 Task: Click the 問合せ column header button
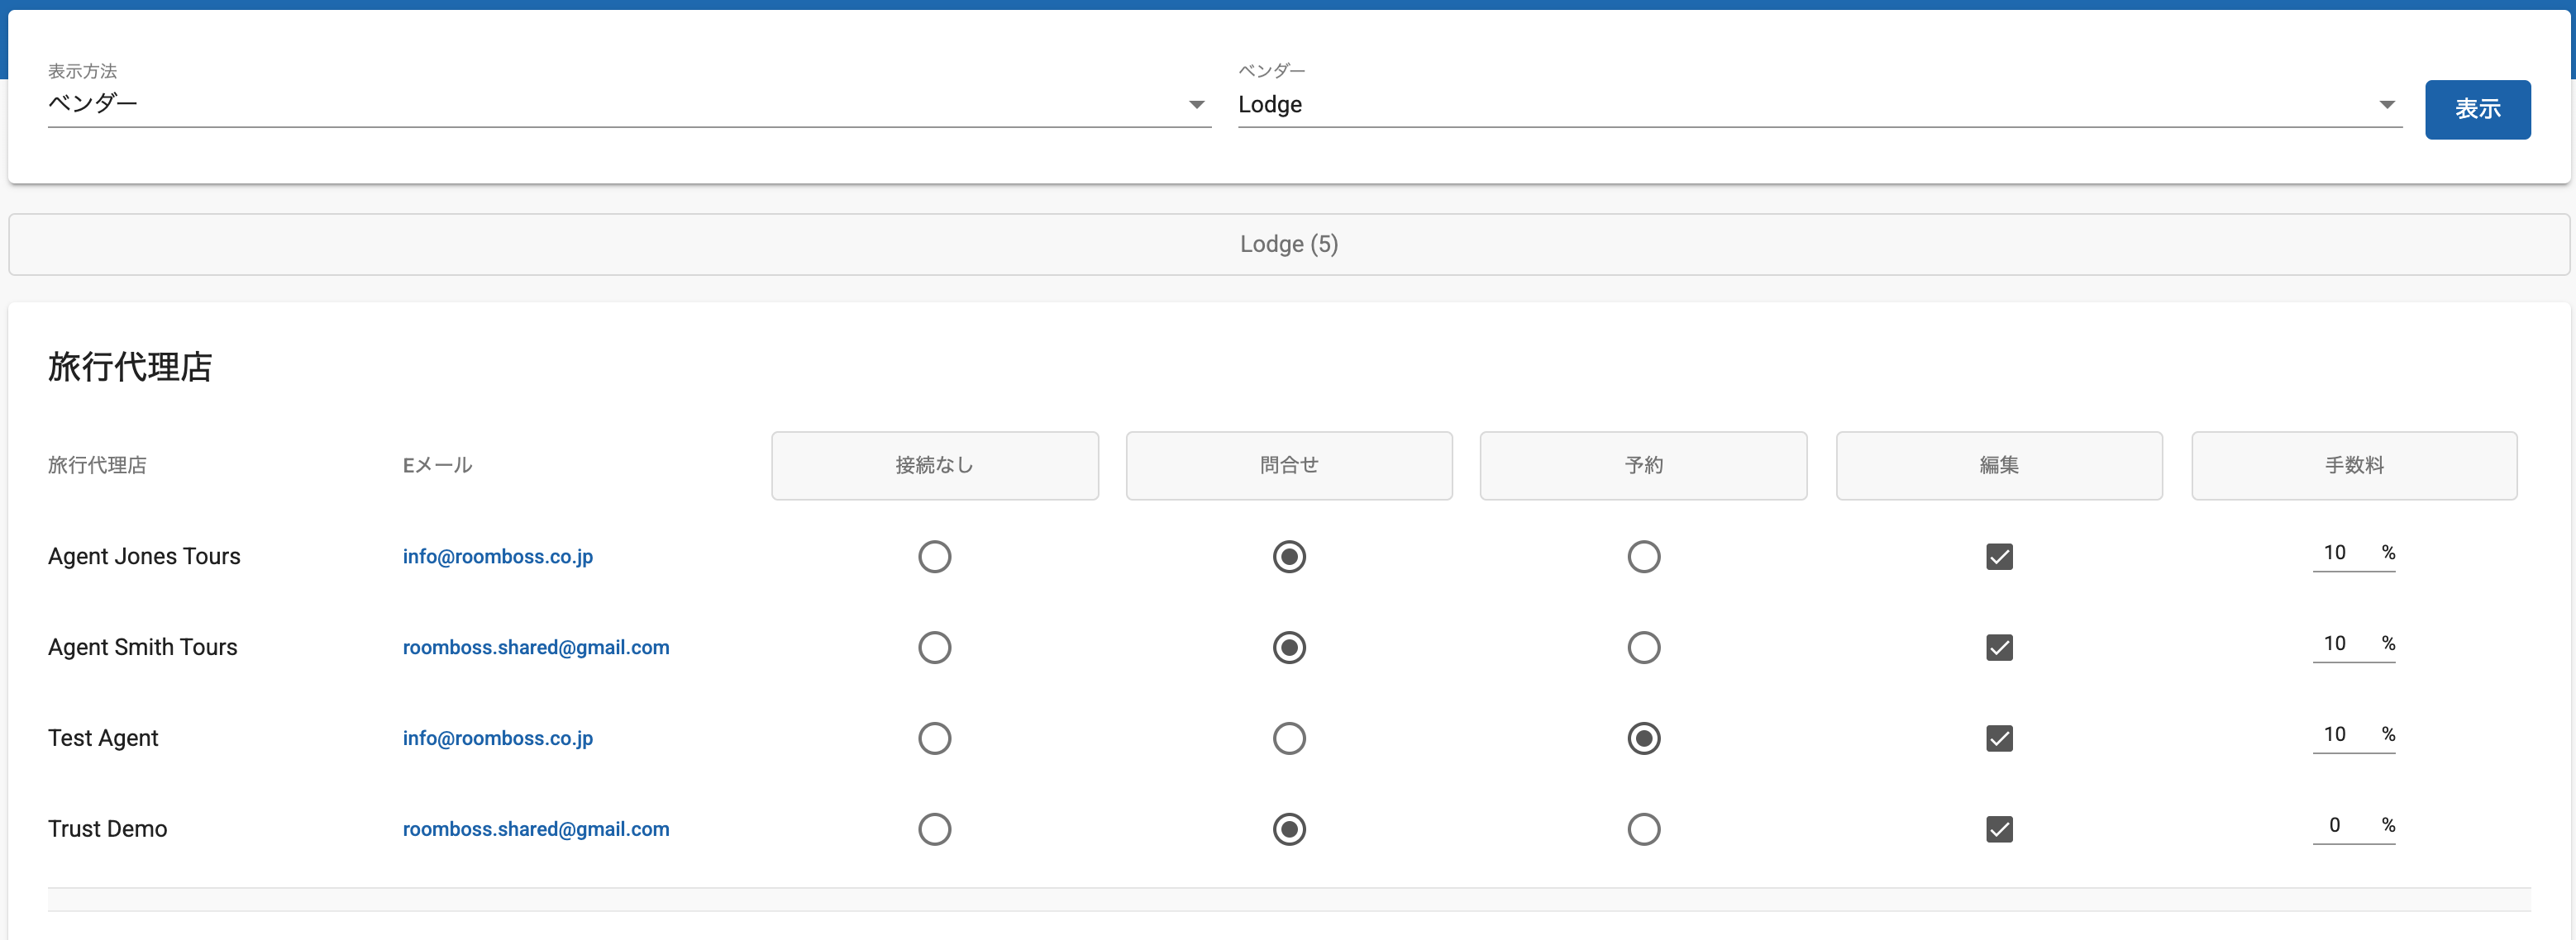point(1288,466)
